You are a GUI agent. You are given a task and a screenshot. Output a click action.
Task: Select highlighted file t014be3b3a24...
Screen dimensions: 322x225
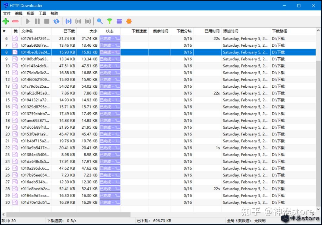(x=35, y=52)
